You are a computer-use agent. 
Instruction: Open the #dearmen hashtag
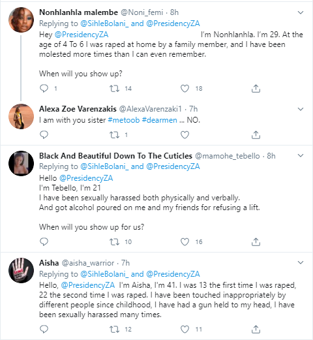tap(160, 120)
